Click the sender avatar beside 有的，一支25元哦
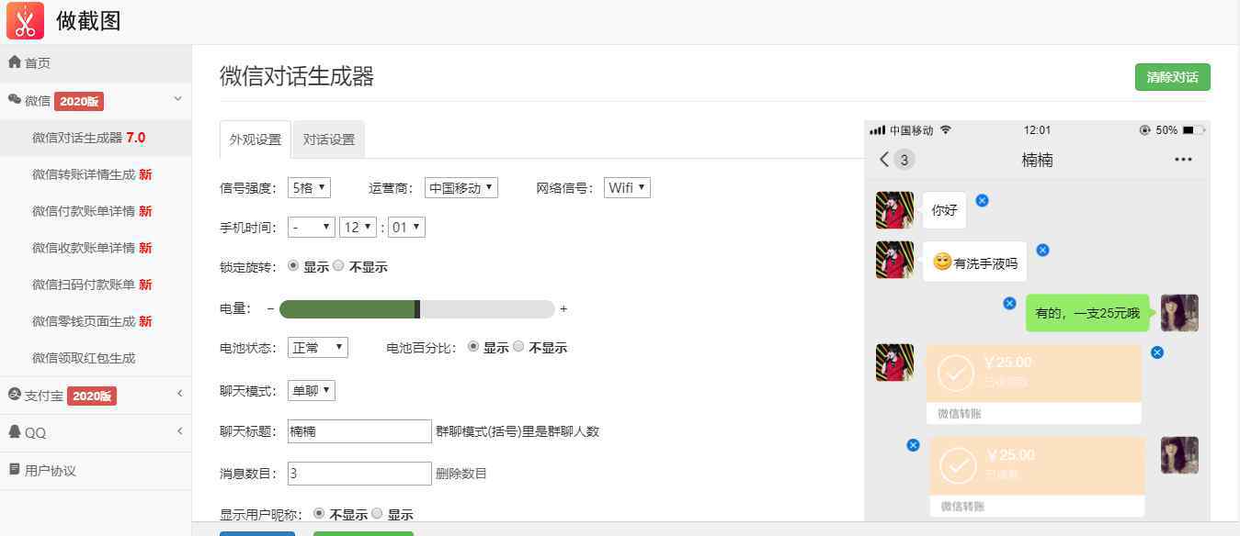Viewport: 1240px width, 536px height. pyautogui.click(x=1179, y=313)
